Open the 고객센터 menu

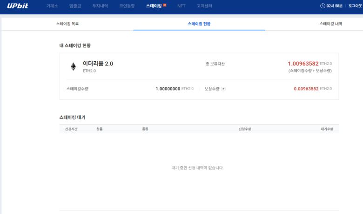[204, 6]
